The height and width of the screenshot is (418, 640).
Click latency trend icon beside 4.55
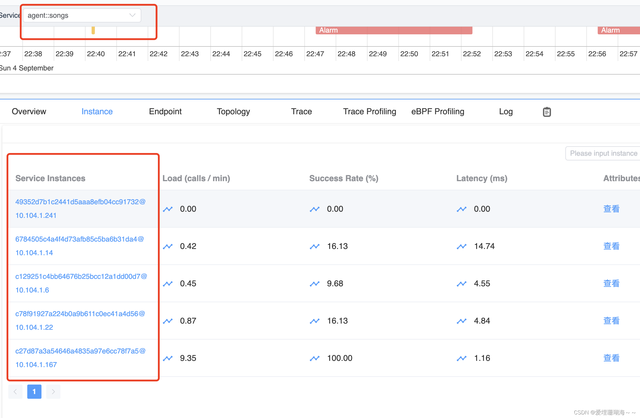pyautogui.click(x=462, y=284)
